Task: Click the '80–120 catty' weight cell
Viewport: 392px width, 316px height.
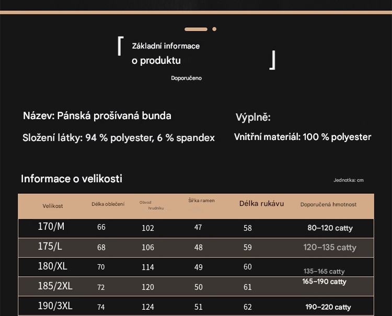Action: [330, 228]
